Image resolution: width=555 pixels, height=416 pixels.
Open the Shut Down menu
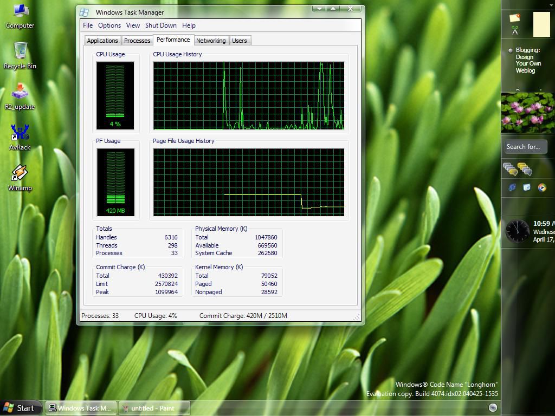pyautogui.click(x=160, y=25)
